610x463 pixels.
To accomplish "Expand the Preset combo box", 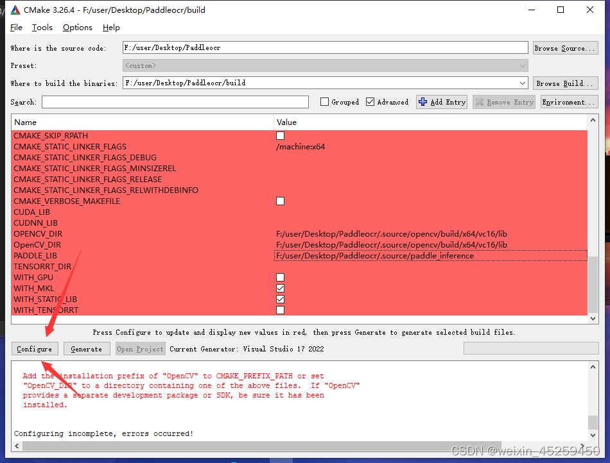I will [x=523, y=65].
